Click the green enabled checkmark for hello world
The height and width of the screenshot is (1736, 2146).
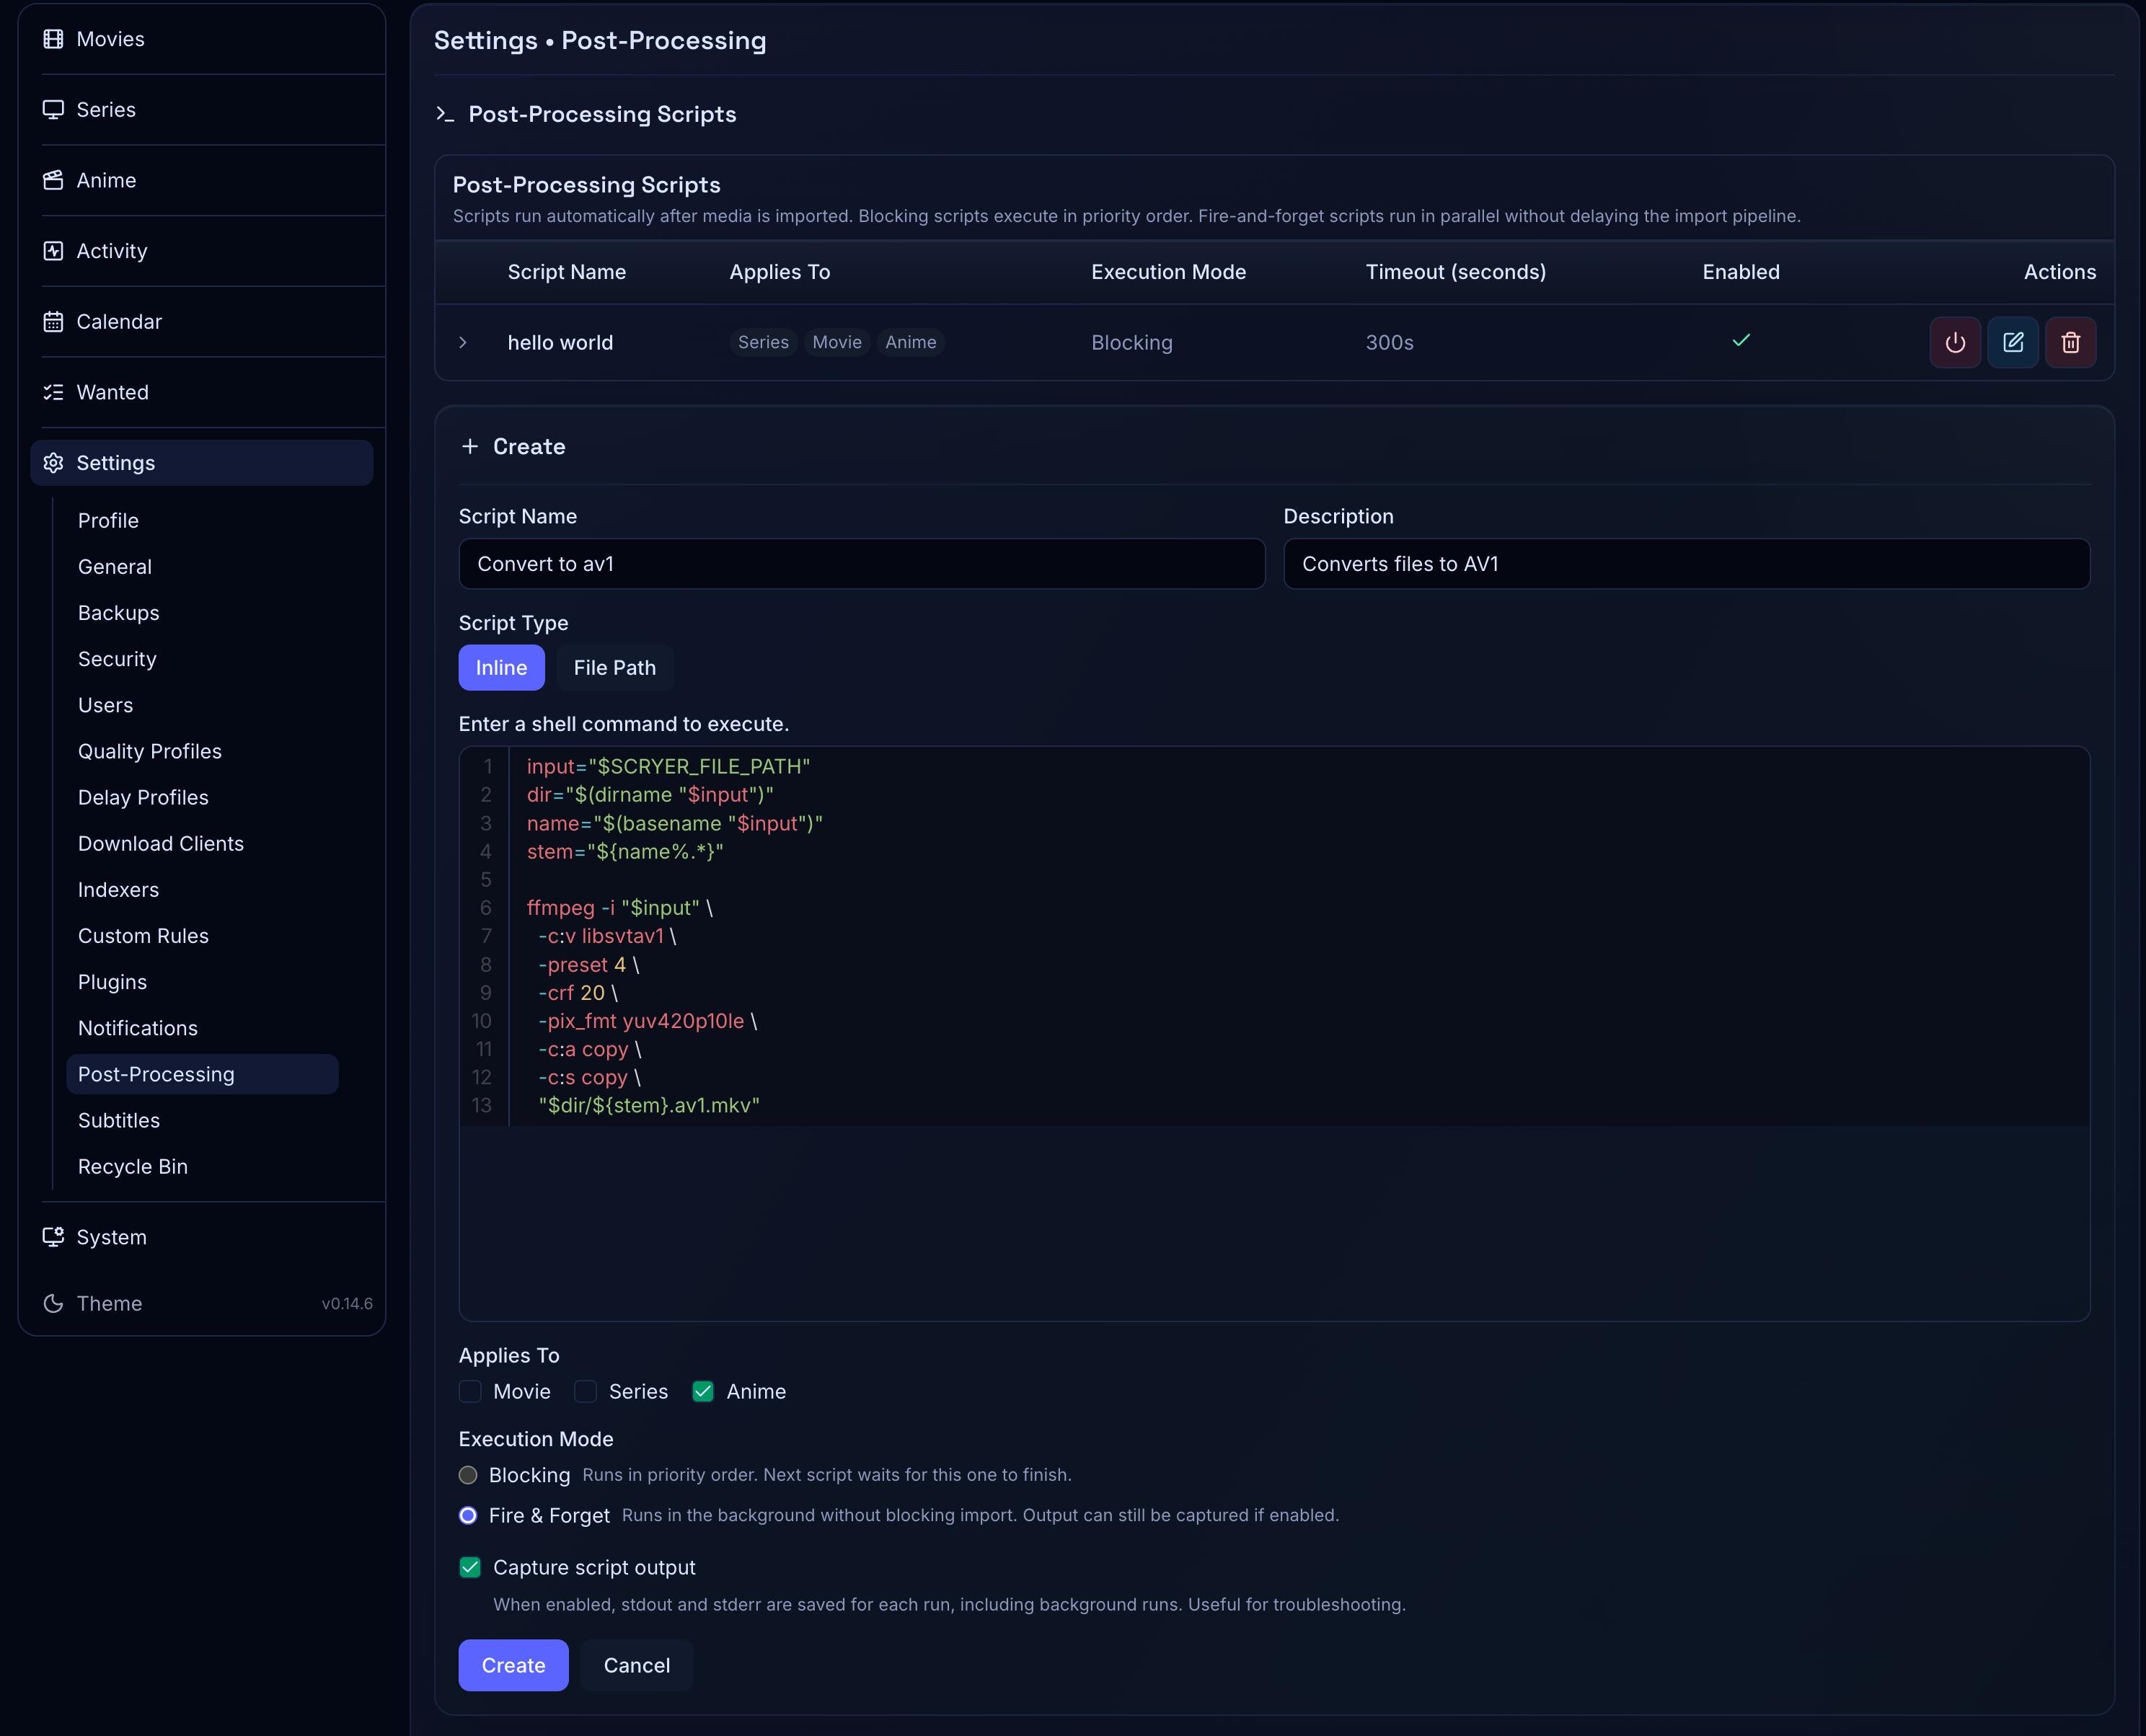pos(1741,340)
